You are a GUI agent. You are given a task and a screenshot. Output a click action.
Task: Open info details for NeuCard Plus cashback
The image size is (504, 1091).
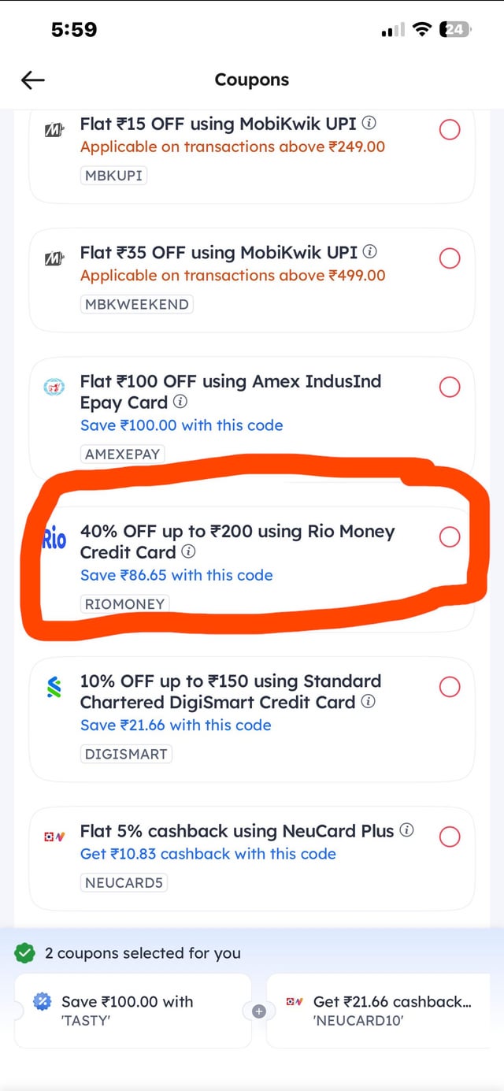[407, 830]
